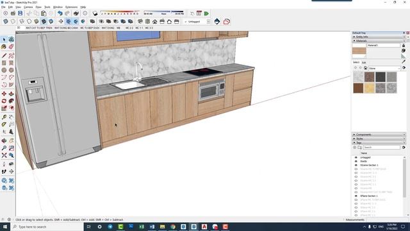Click the Iso view icon in views toolbar
This screenshot has width=410, height=231.
140,21
